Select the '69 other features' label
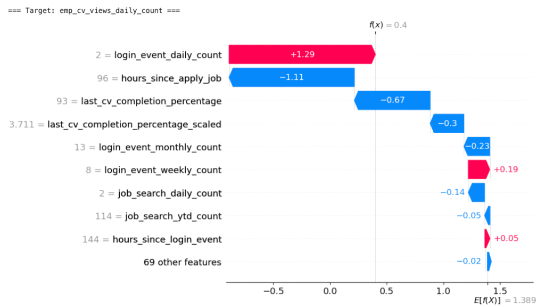Image resolution: width=545 pixels, height=307 pixels. pyautogui.click(x=182, y=262)
